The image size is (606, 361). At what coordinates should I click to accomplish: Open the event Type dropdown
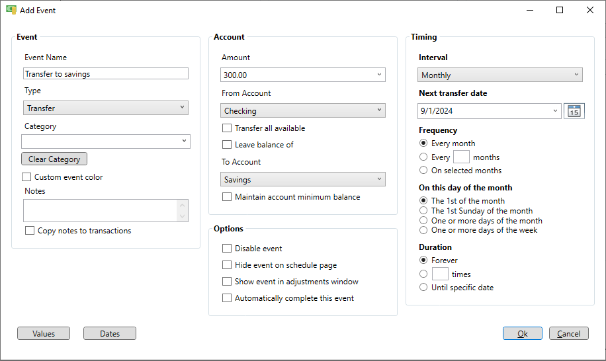105,108
